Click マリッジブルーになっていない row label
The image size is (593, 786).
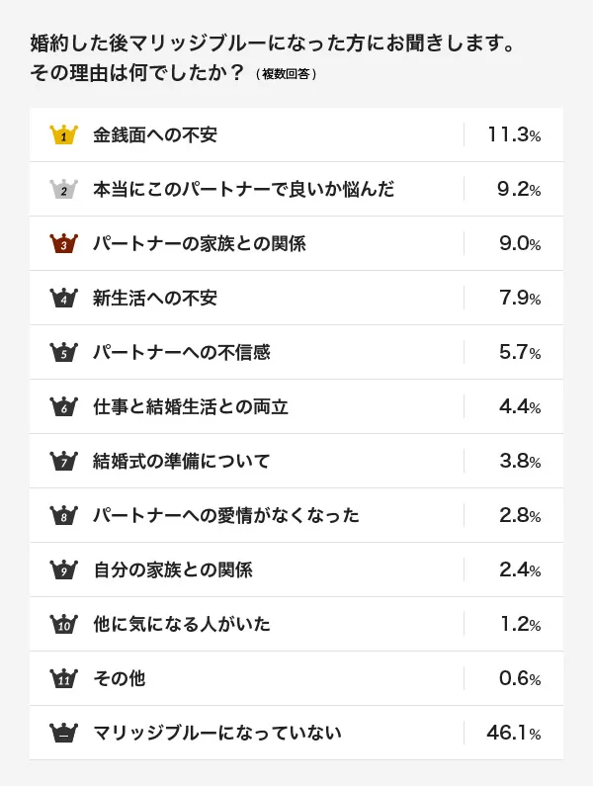tap(216, 734)
